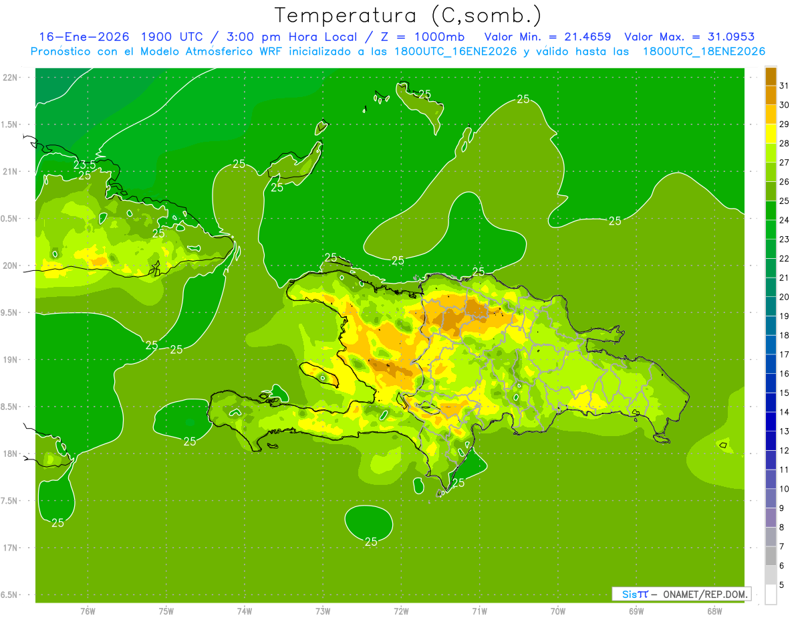Select the date text "16-Ene-2026"
Screen dimensions: 802x620
(84, 37)
